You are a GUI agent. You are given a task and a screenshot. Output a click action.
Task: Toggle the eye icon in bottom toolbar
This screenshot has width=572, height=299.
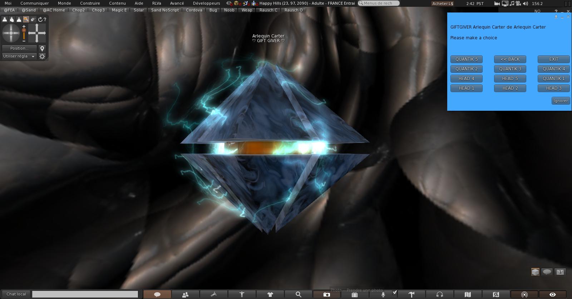pos(552,294)
